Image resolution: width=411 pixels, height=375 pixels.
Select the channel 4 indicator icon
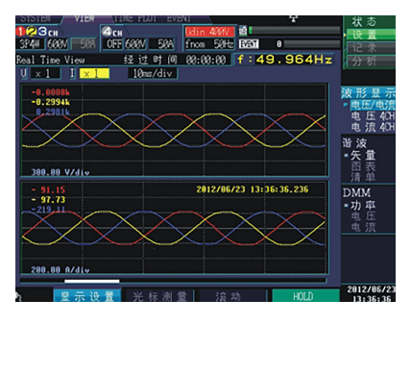pos(107,32)
